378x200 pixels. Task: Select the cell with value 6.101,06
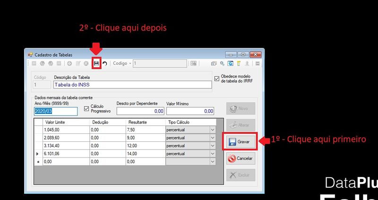(x=66, y=154)
